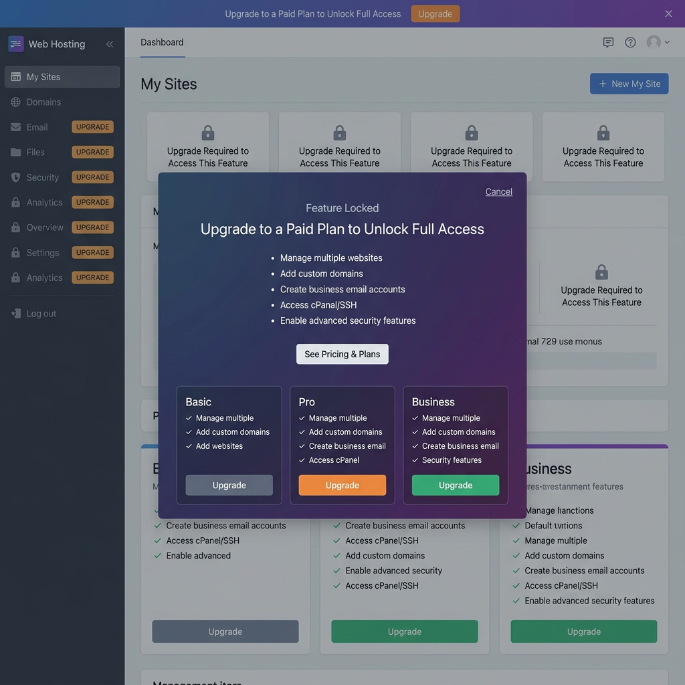Click "Access cPanel" in Pro dialog card
The width and height of the screenshot is (685, 685).
[334, 460]
